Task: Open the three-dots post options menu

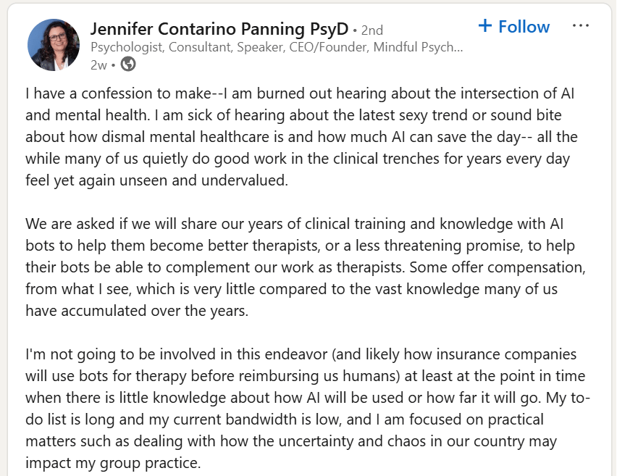Action: [x=580, y=26]
